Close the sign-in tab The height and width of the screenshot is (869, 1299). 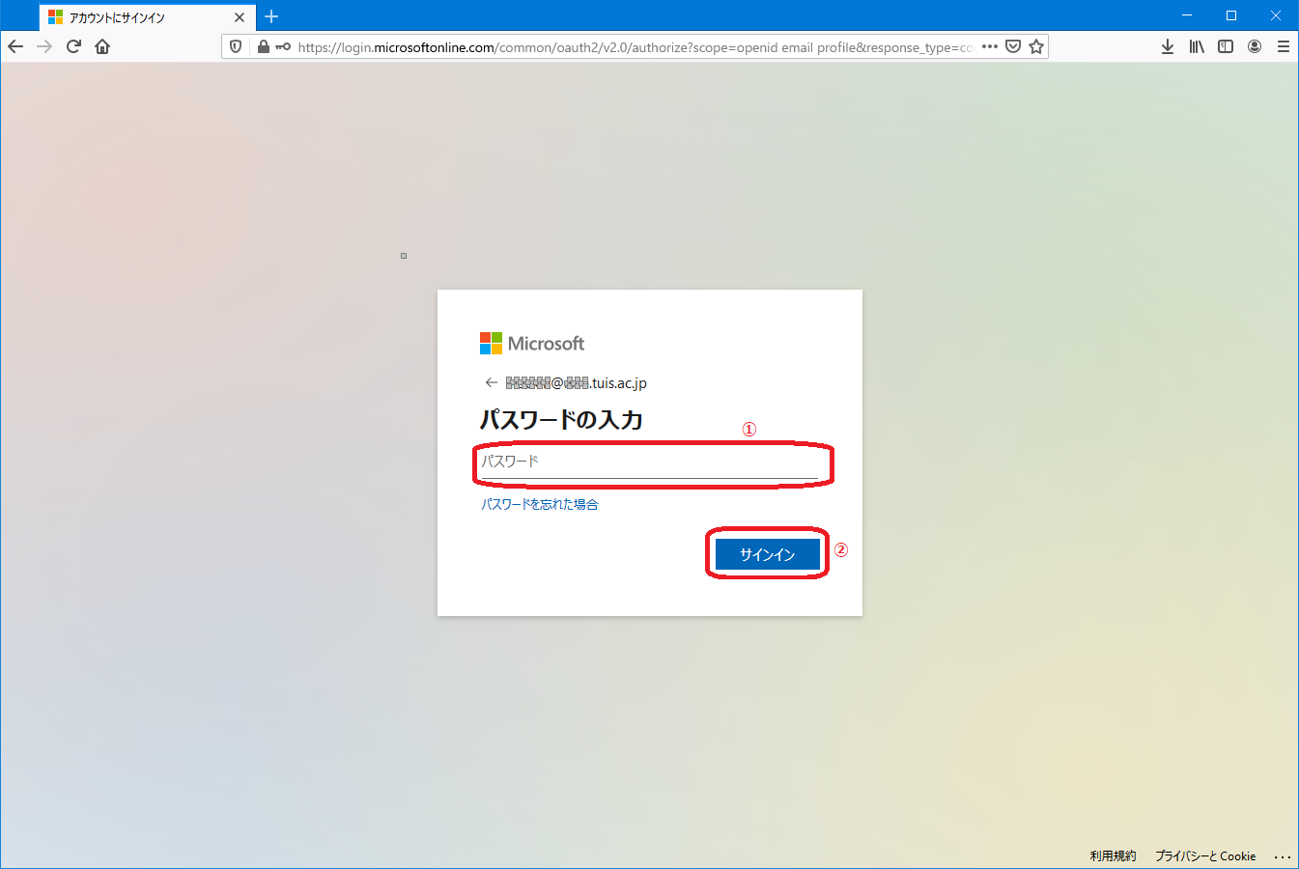pos(240,17)
